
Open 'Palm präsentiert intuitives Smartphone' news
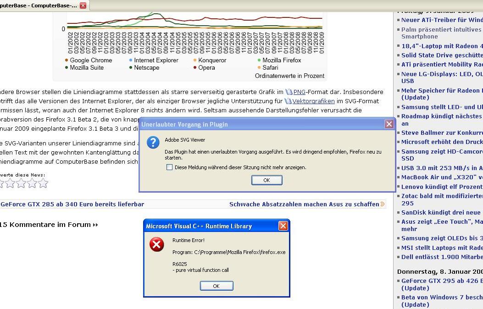click(442, 33)
